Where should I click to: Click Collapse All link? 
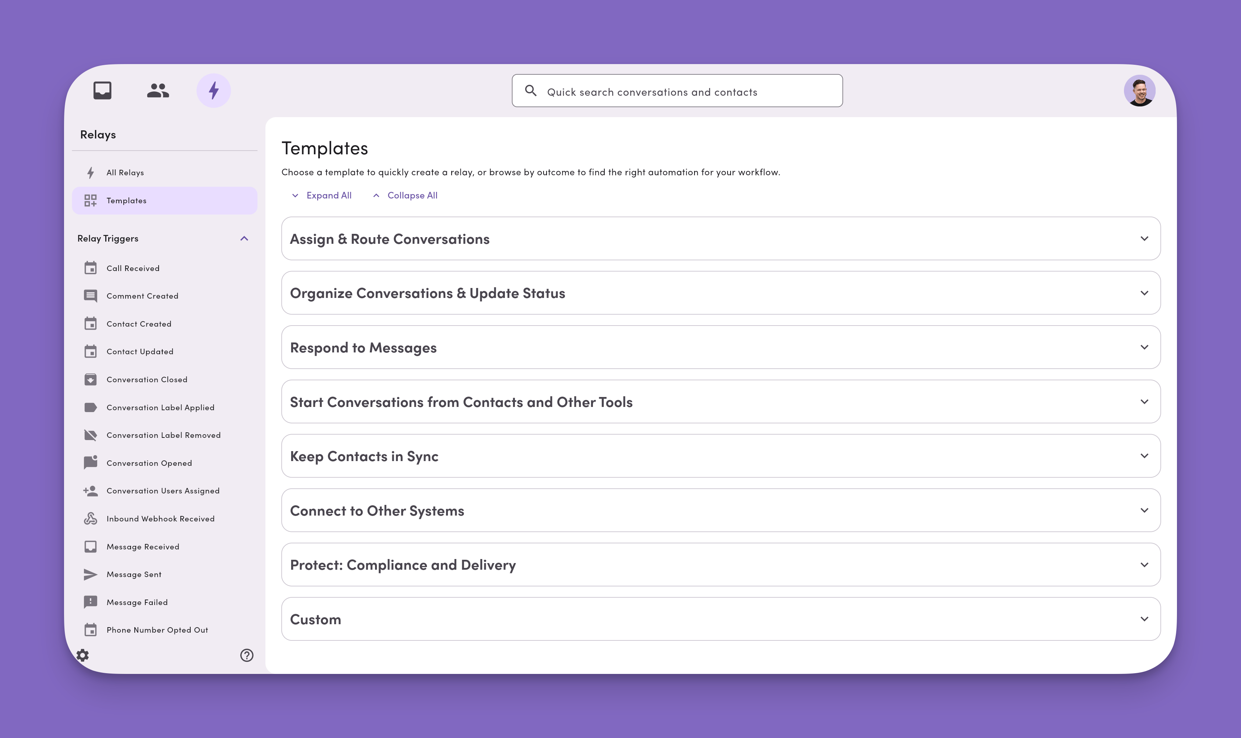[x=405, y=196]
